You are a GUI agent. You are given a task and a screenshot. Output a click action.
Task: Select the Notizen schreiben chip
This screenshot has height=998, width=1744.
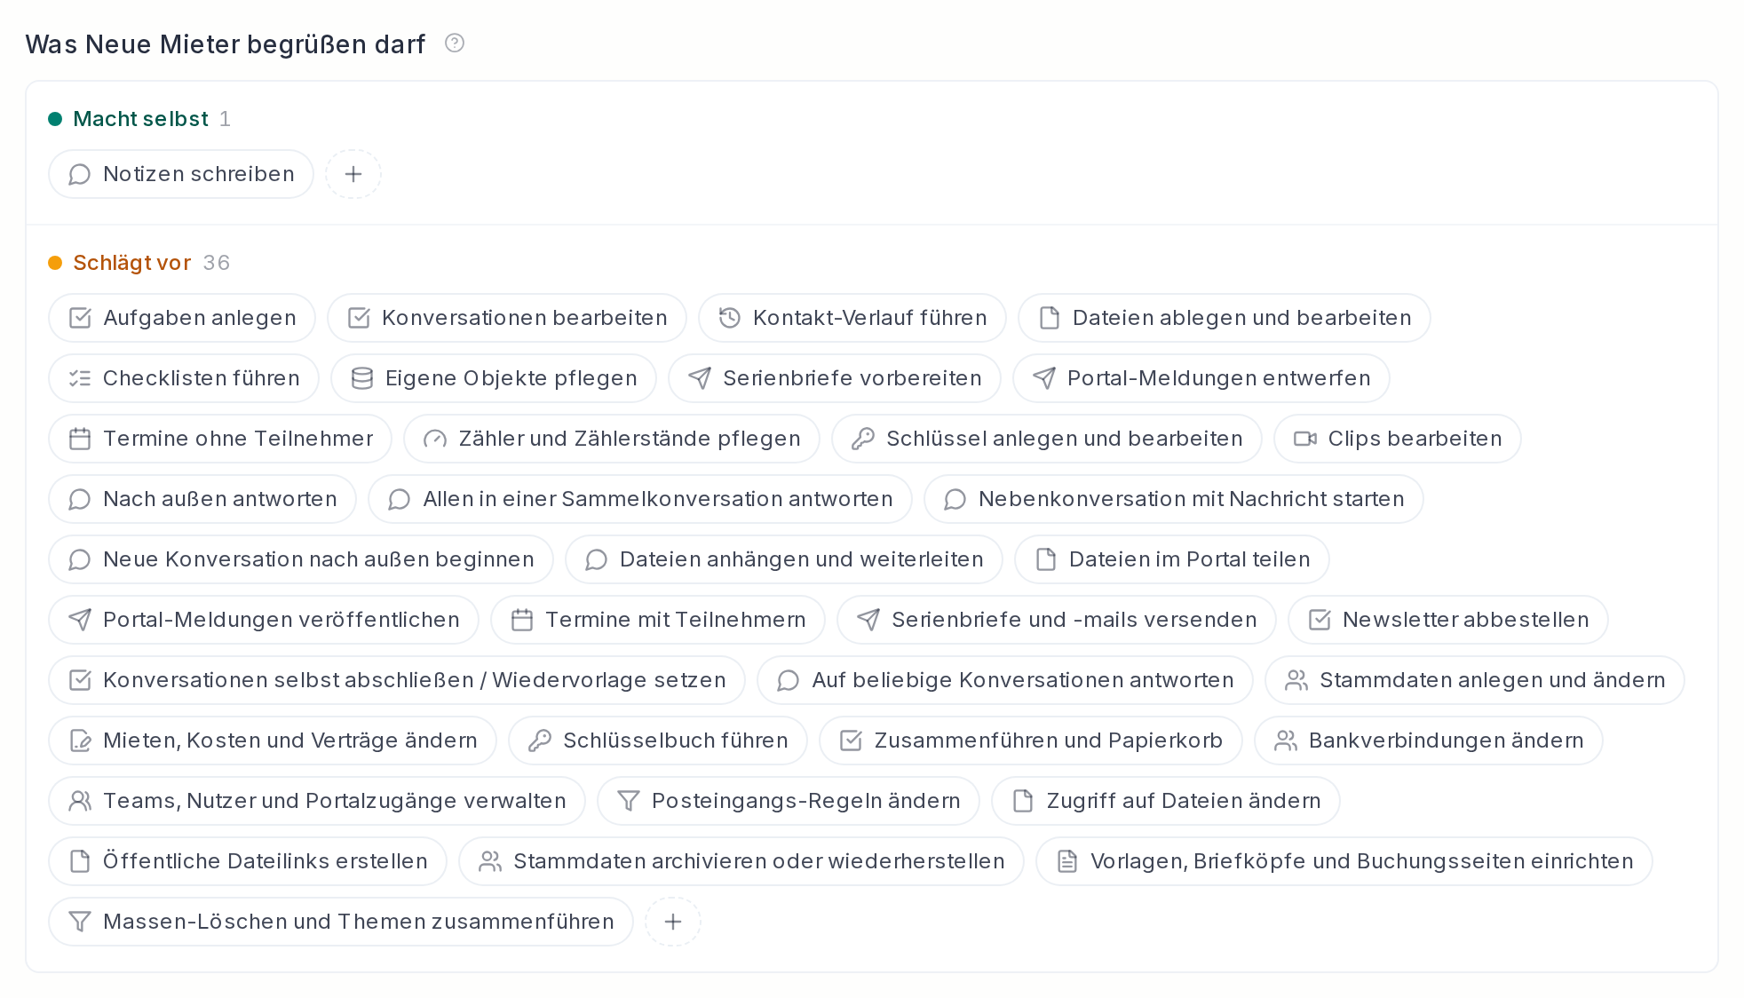[x=181, y=174]
